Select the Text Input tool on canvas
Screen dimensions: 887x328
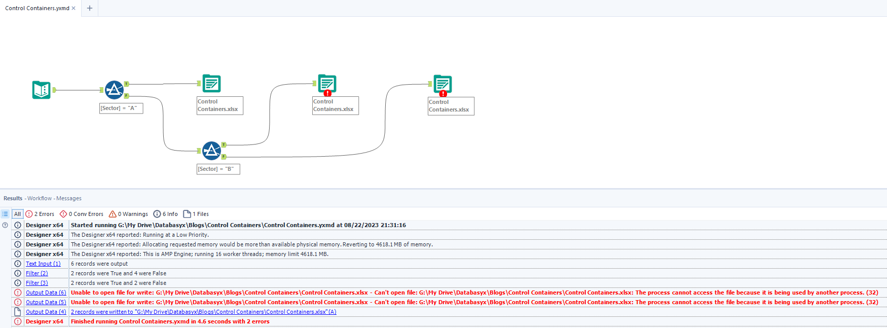click(x=42, y=90)
